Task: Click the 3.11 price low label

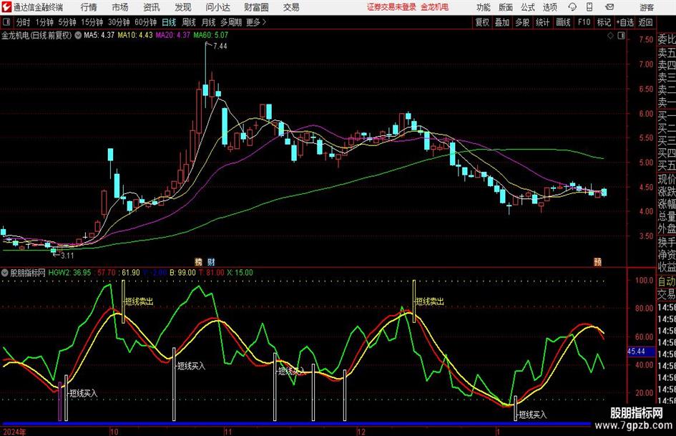Action: coord(67,256)
